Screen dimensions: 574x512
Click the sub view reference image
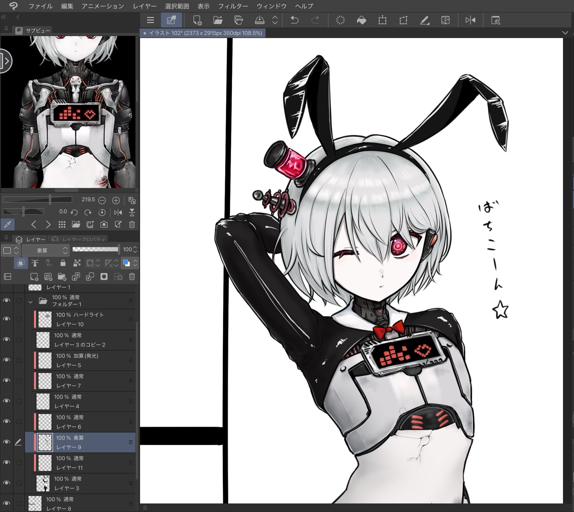68,112
